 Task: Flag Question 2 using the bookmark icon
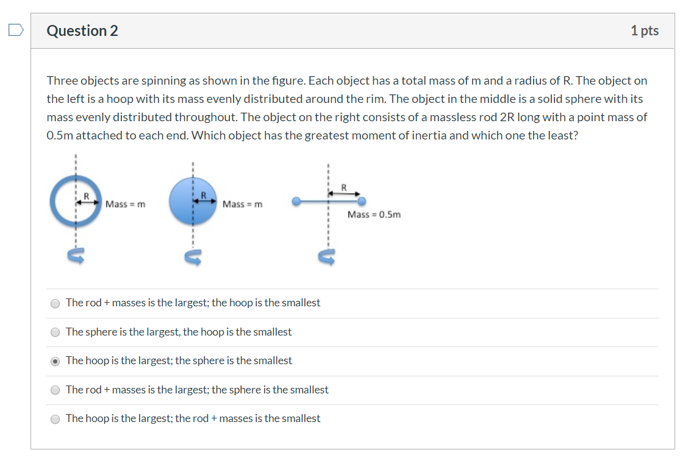[15, 29]
